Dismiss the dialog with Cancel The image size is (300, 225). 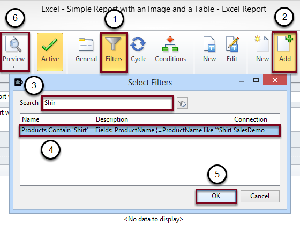tap(260, 196)
